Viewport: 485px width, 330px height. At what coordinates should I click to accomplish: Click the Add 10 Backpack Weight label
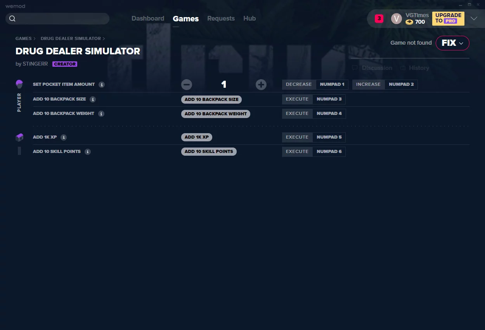point(64,114)
